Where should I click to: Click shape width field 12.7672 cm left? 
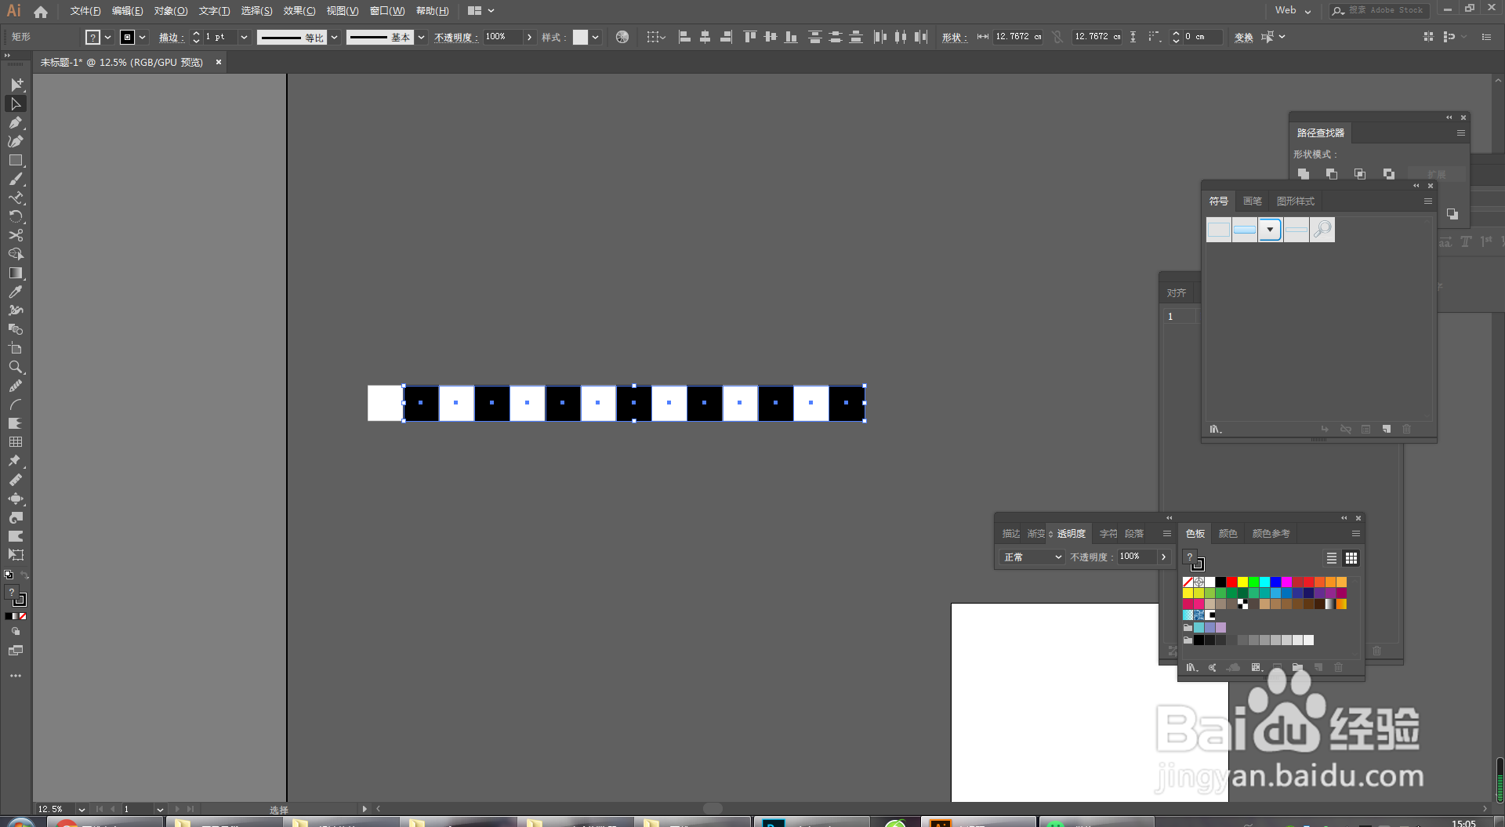(x=1018, y=37)
